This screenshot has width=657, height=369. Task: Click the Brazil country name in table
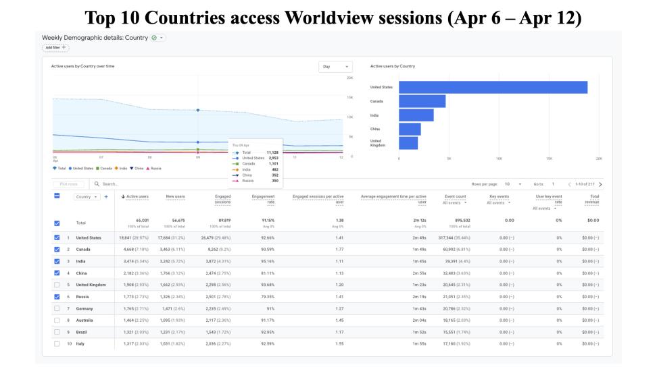[x=81, y=332]
